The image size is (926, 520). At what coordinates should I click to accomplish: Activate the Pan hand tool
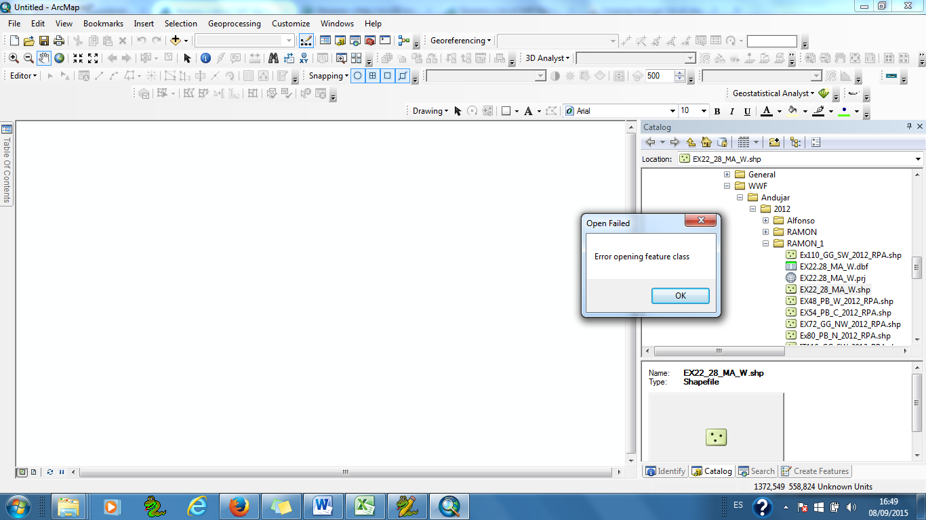44,58
